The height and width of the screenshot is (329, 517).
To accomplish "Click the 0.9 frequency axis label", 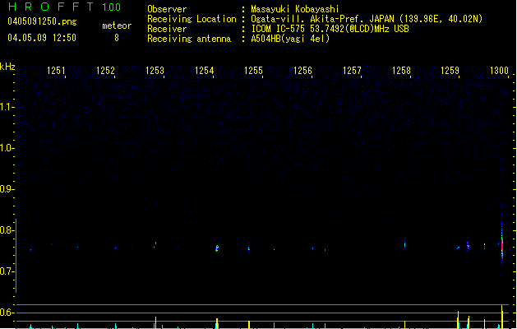I will click(x=7, y=189).
